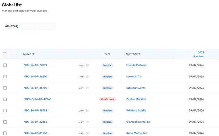Click the Invoice badge for Glenrock Dental Sa
Image resolution: width=219 pixels, height=136 pixels.
click(x=107, y=122)
